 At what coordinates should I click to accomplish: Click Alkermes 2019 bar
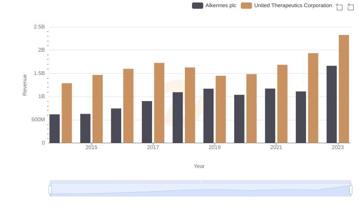coord(208,116)
